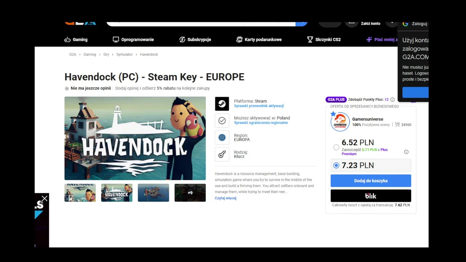Click the info icon beside Plus Premium savings
Viewport: 466px width, 262px height.
[406, 152]
